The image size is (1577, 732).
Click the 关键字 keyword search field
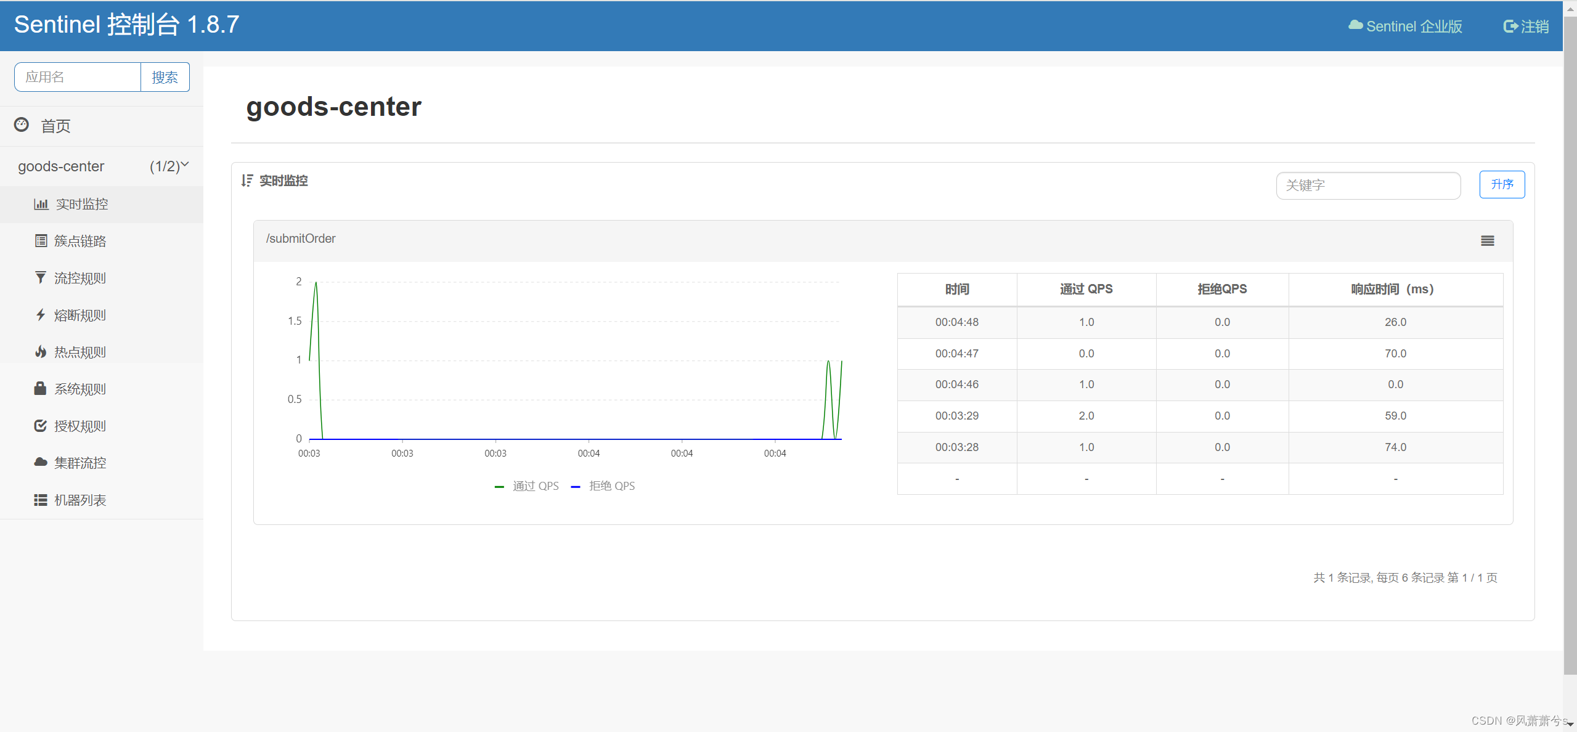1367,185
